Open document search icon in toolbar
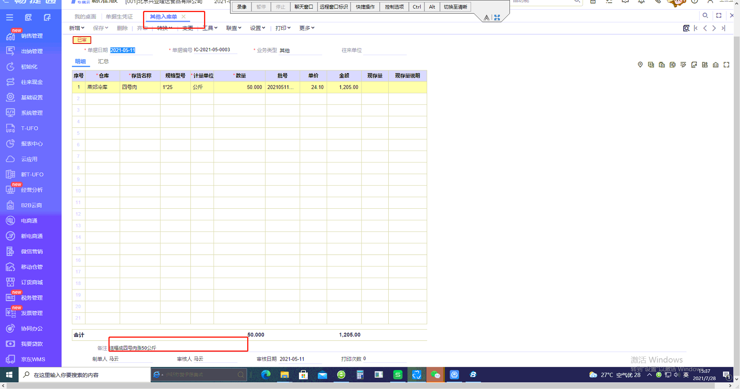This screenshot has width=740, height=389. 686,28
